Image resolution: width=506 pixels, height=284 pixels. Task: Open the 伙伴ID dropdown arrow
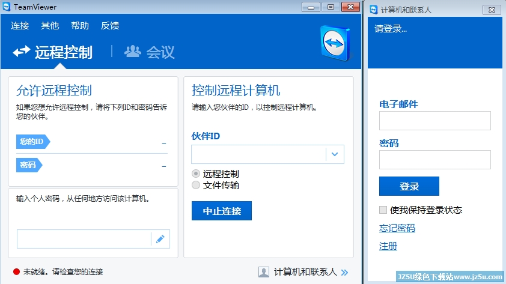[335, 154]
